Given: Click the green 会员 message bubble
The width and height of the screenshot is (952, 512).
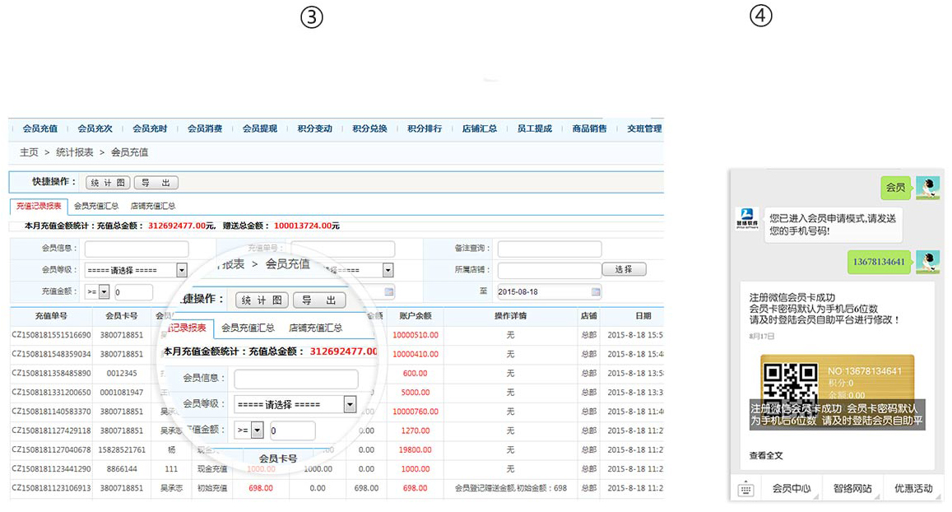Looking at the screenshot, I should (896, 188).
